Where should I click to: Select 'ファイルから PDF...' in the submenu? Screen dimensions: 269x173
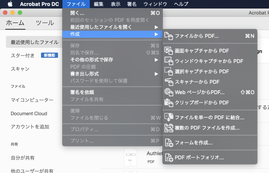coord(210,36)
